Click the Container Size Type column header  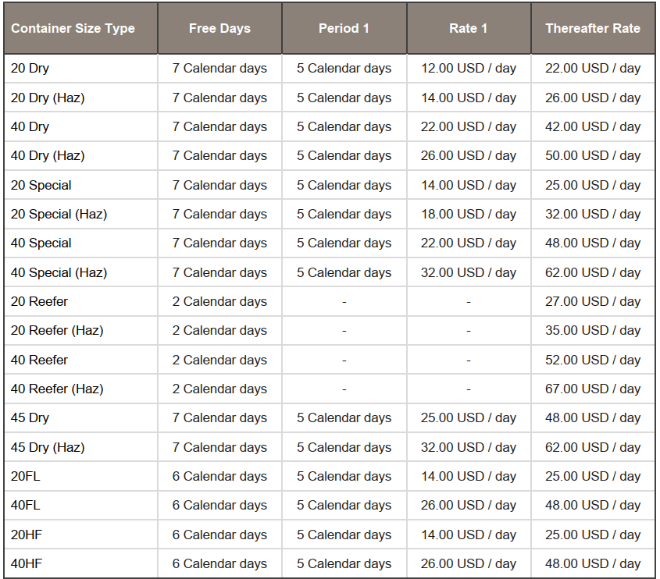click(x=73, y=28)
